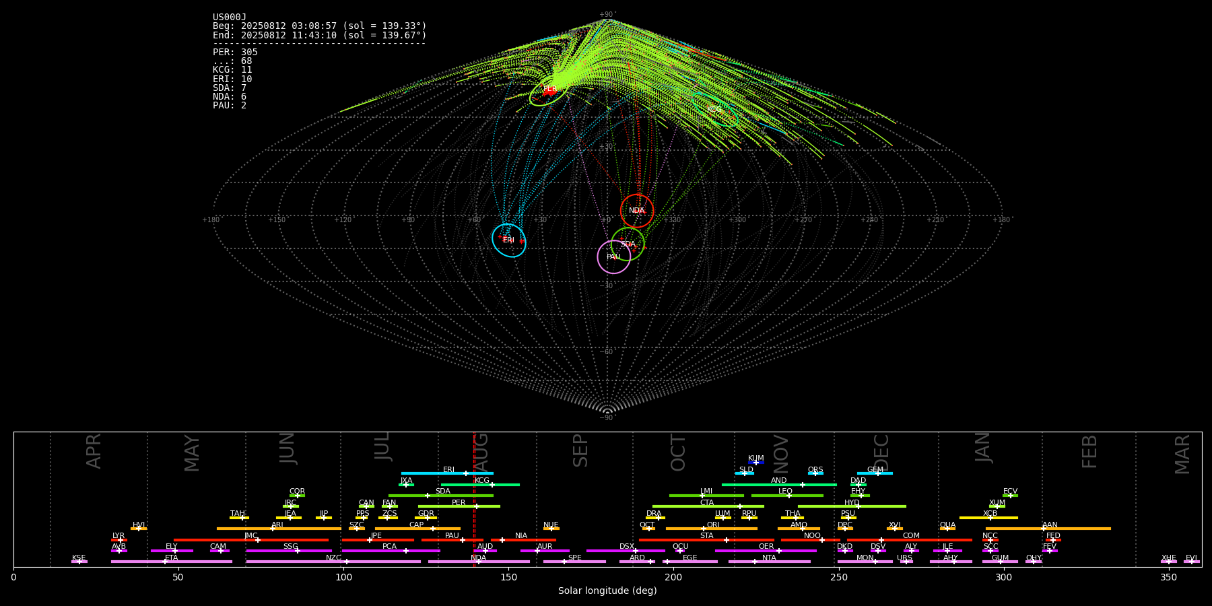Image resolution: width=1212 pixels, height=606 pixels.
Task: Click the SSG shower bar in timeline
Action: point(289,551)
